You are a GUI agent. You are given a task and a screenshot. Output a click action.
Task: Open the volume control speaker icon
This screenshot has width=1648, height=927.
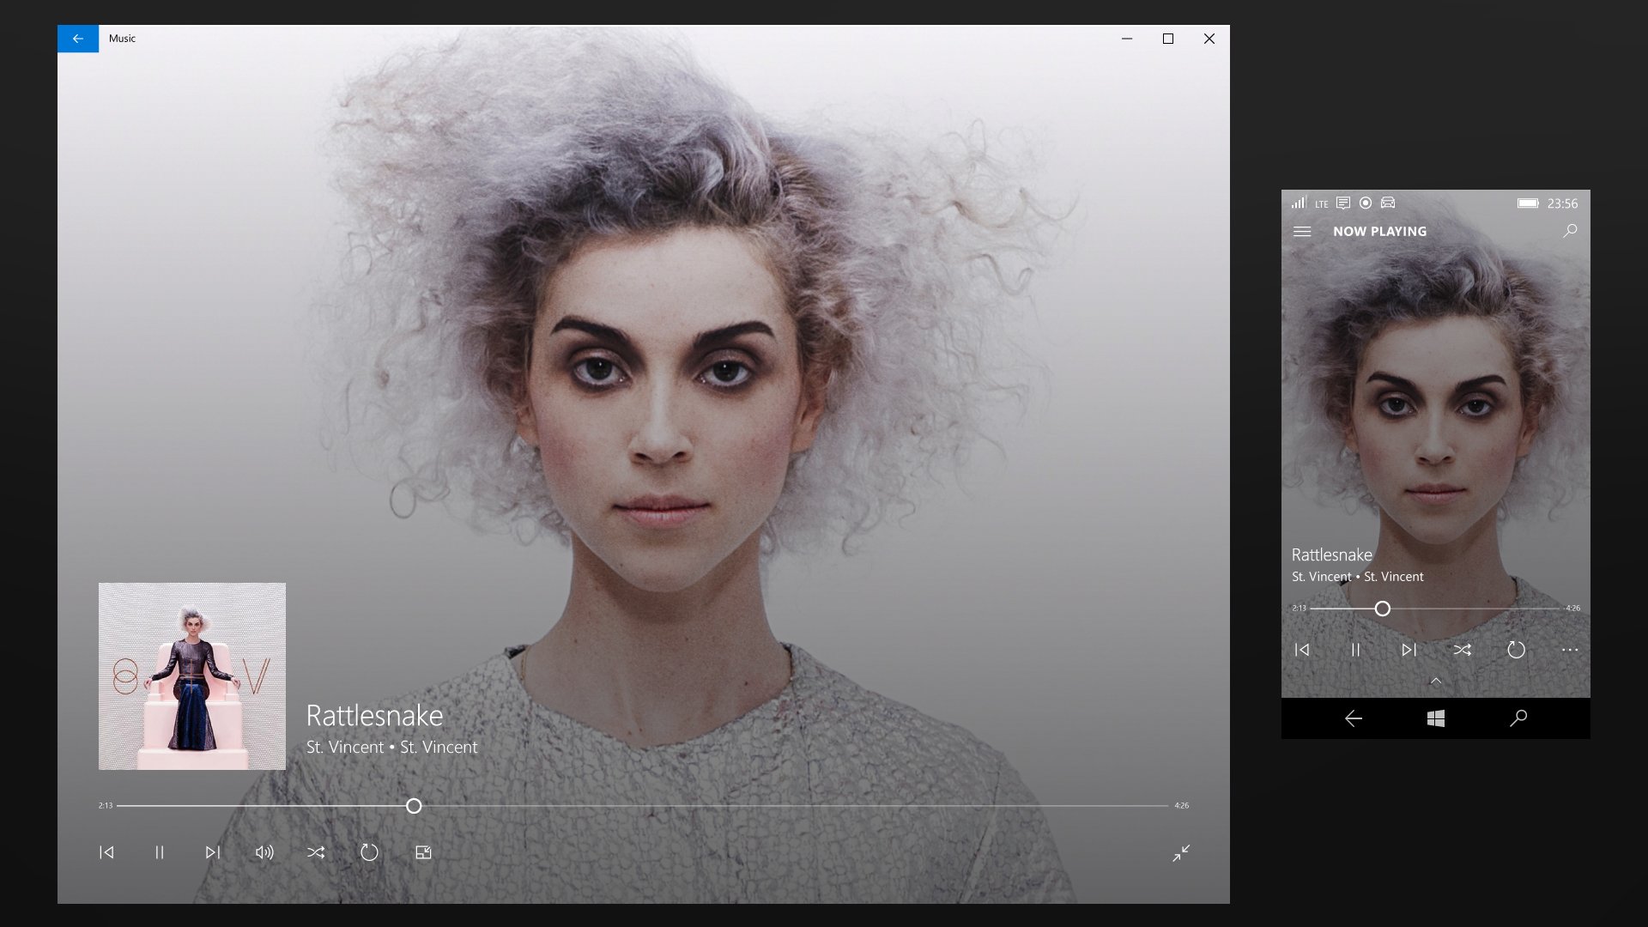[x=264, y=852]
